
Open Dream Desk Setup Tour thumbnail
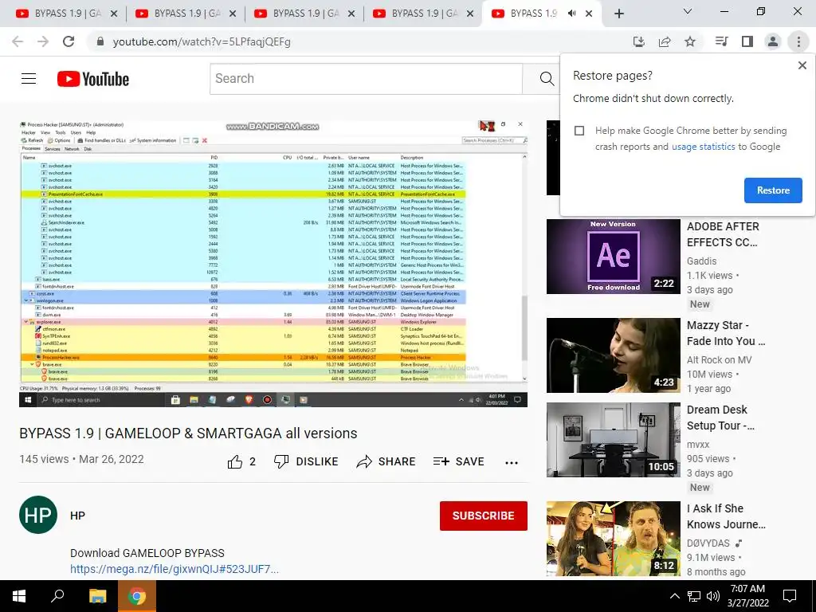pyautogui.click(x=613, y=440)
